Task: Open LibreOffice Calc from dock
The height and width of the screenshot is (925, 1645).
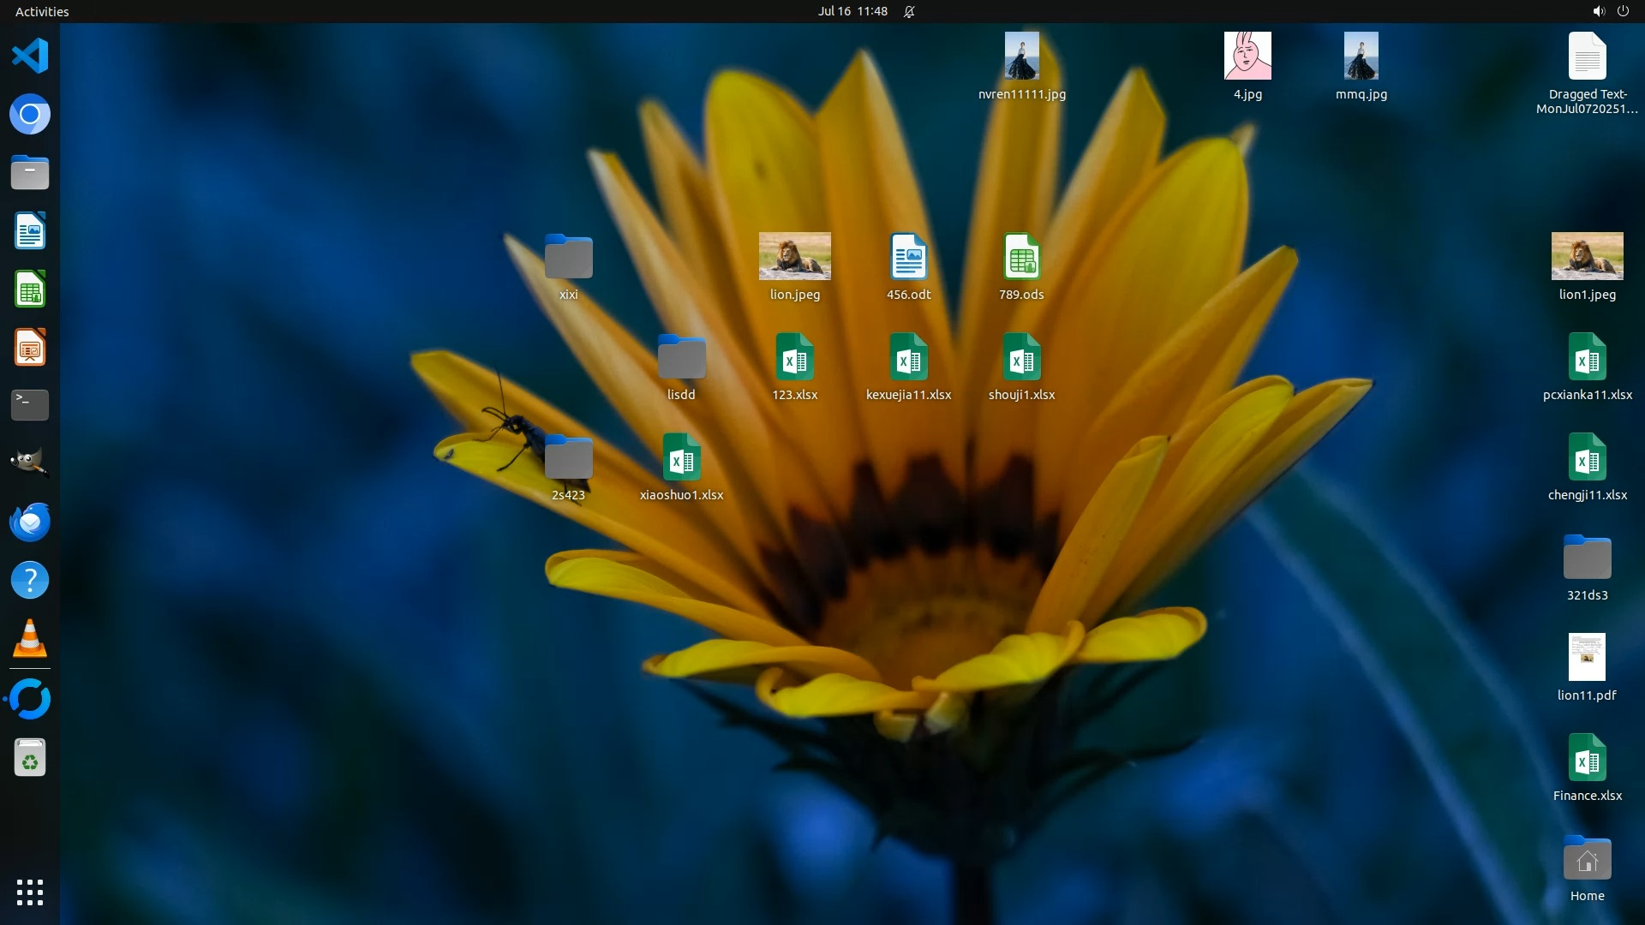Action: [x=30, y=289]
